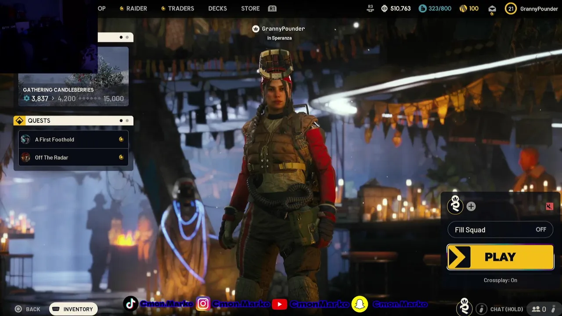
Task: Open the GrannyPounder profile name at top right
Action: tap(539, 8)
